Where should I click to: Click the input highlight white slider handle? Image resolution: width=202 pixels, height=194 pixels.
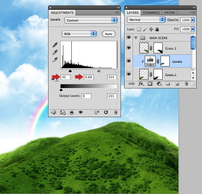[116, 71]
